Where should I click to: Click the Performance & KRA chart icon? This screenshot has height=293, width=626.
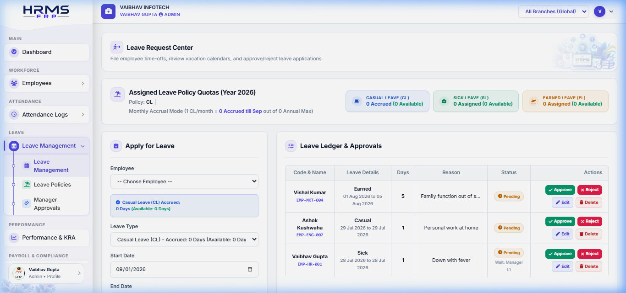point(14,237)
